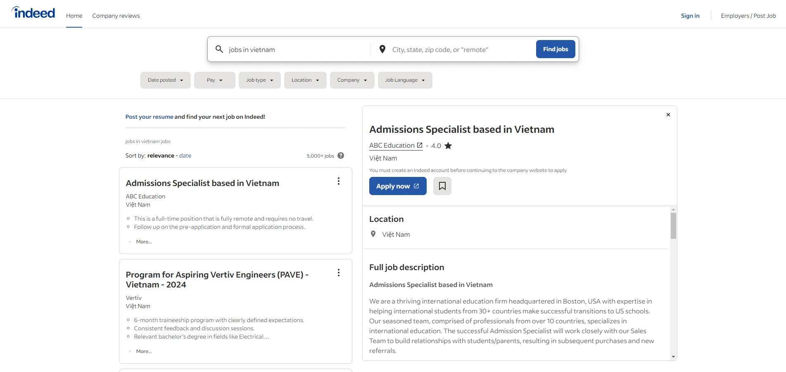Expand the Date posted filter

pos(166,80)
